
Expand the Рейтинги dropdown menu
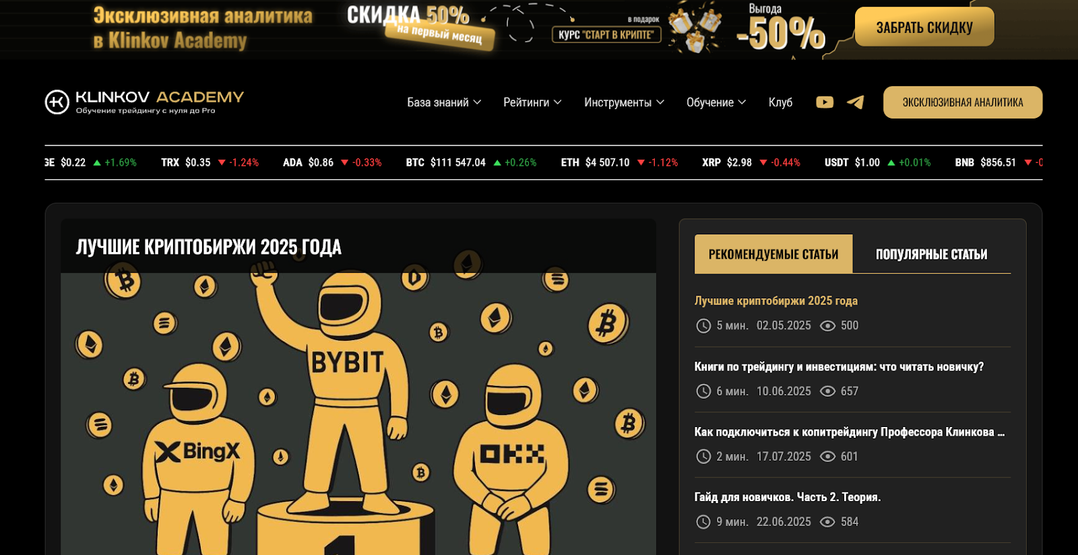point(532,102)
